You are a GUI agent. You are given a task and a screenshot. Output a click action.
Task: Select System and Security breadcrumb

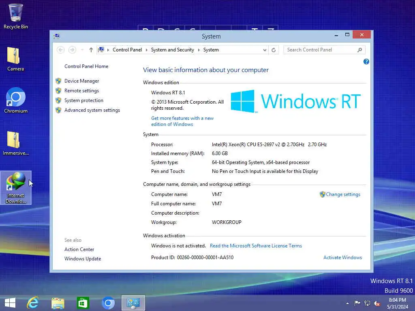coord(172,50)
